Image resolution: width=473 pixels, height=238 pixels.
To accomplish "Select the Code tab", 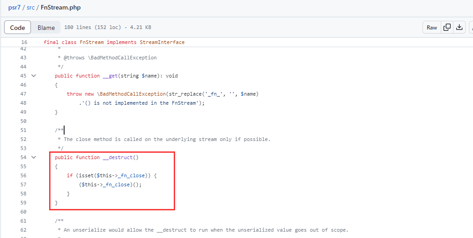I will (17, 28).
